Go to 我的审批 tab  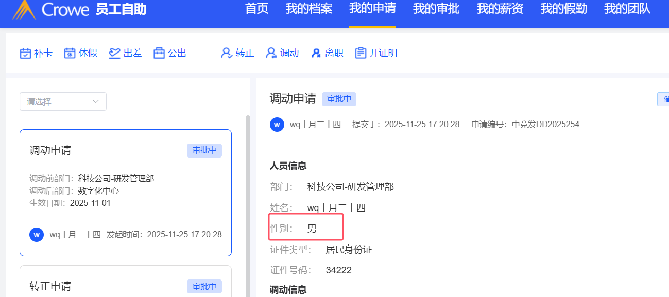click(436, 9)
